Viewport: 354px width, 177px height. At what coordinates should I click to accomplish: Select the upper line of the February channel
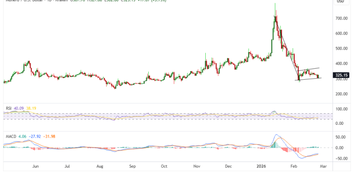[309, 69]
